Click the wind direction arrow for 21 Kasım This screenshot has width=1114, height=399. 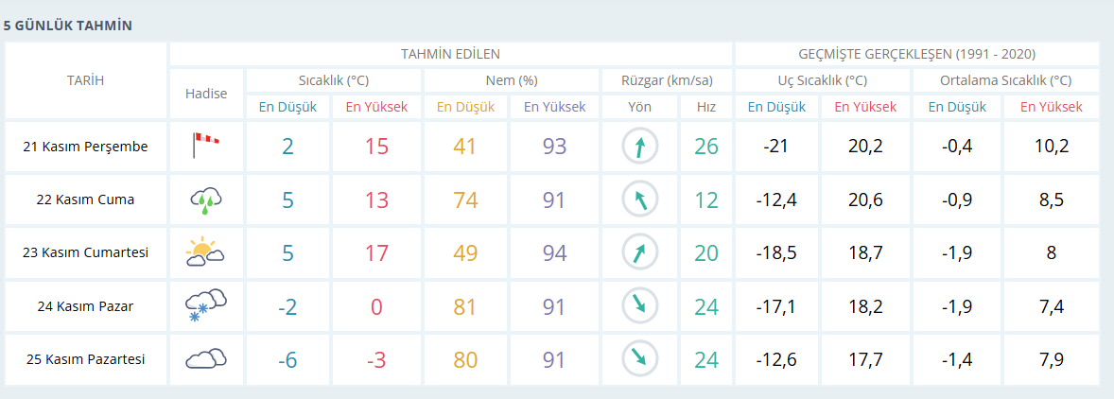tap(639, 147)
